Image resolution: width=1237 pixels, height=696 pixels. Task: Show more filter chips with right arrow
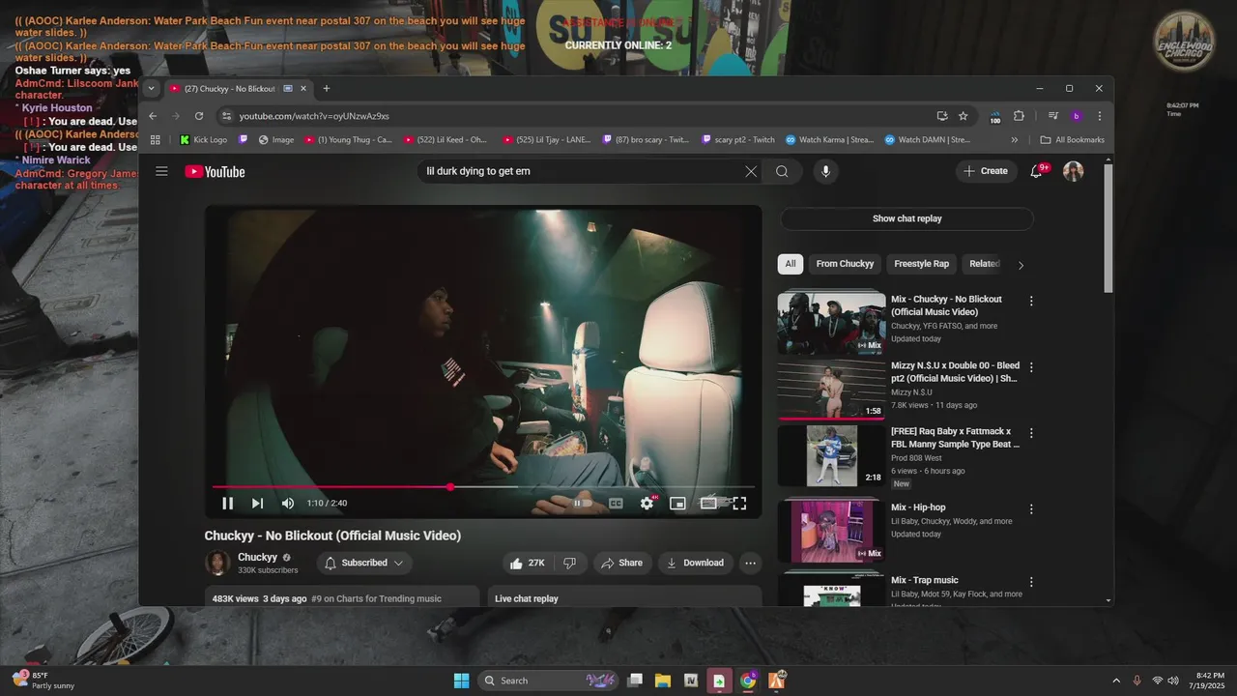point(1021,265)
